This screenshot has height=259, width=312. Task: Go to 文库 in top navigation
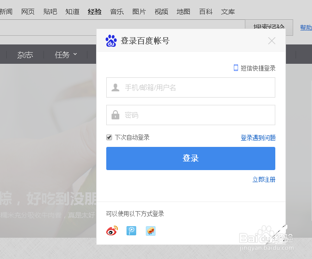click(228, 12)
